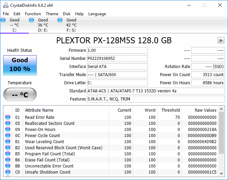Switch to the F: G: disk tab

[71, 25]
